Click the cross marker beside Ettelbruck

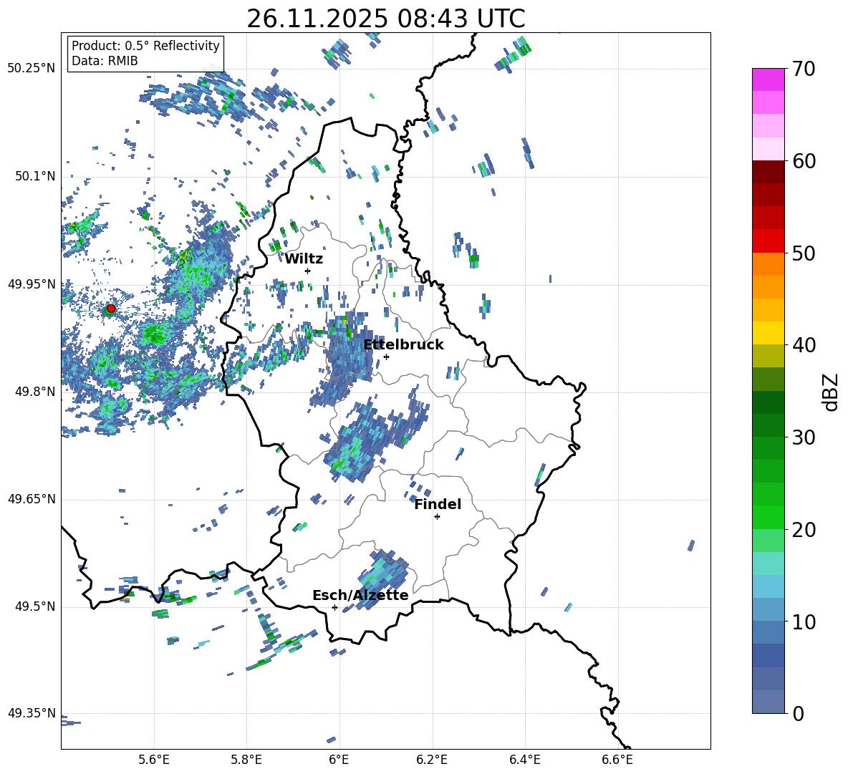pos(386,357)
